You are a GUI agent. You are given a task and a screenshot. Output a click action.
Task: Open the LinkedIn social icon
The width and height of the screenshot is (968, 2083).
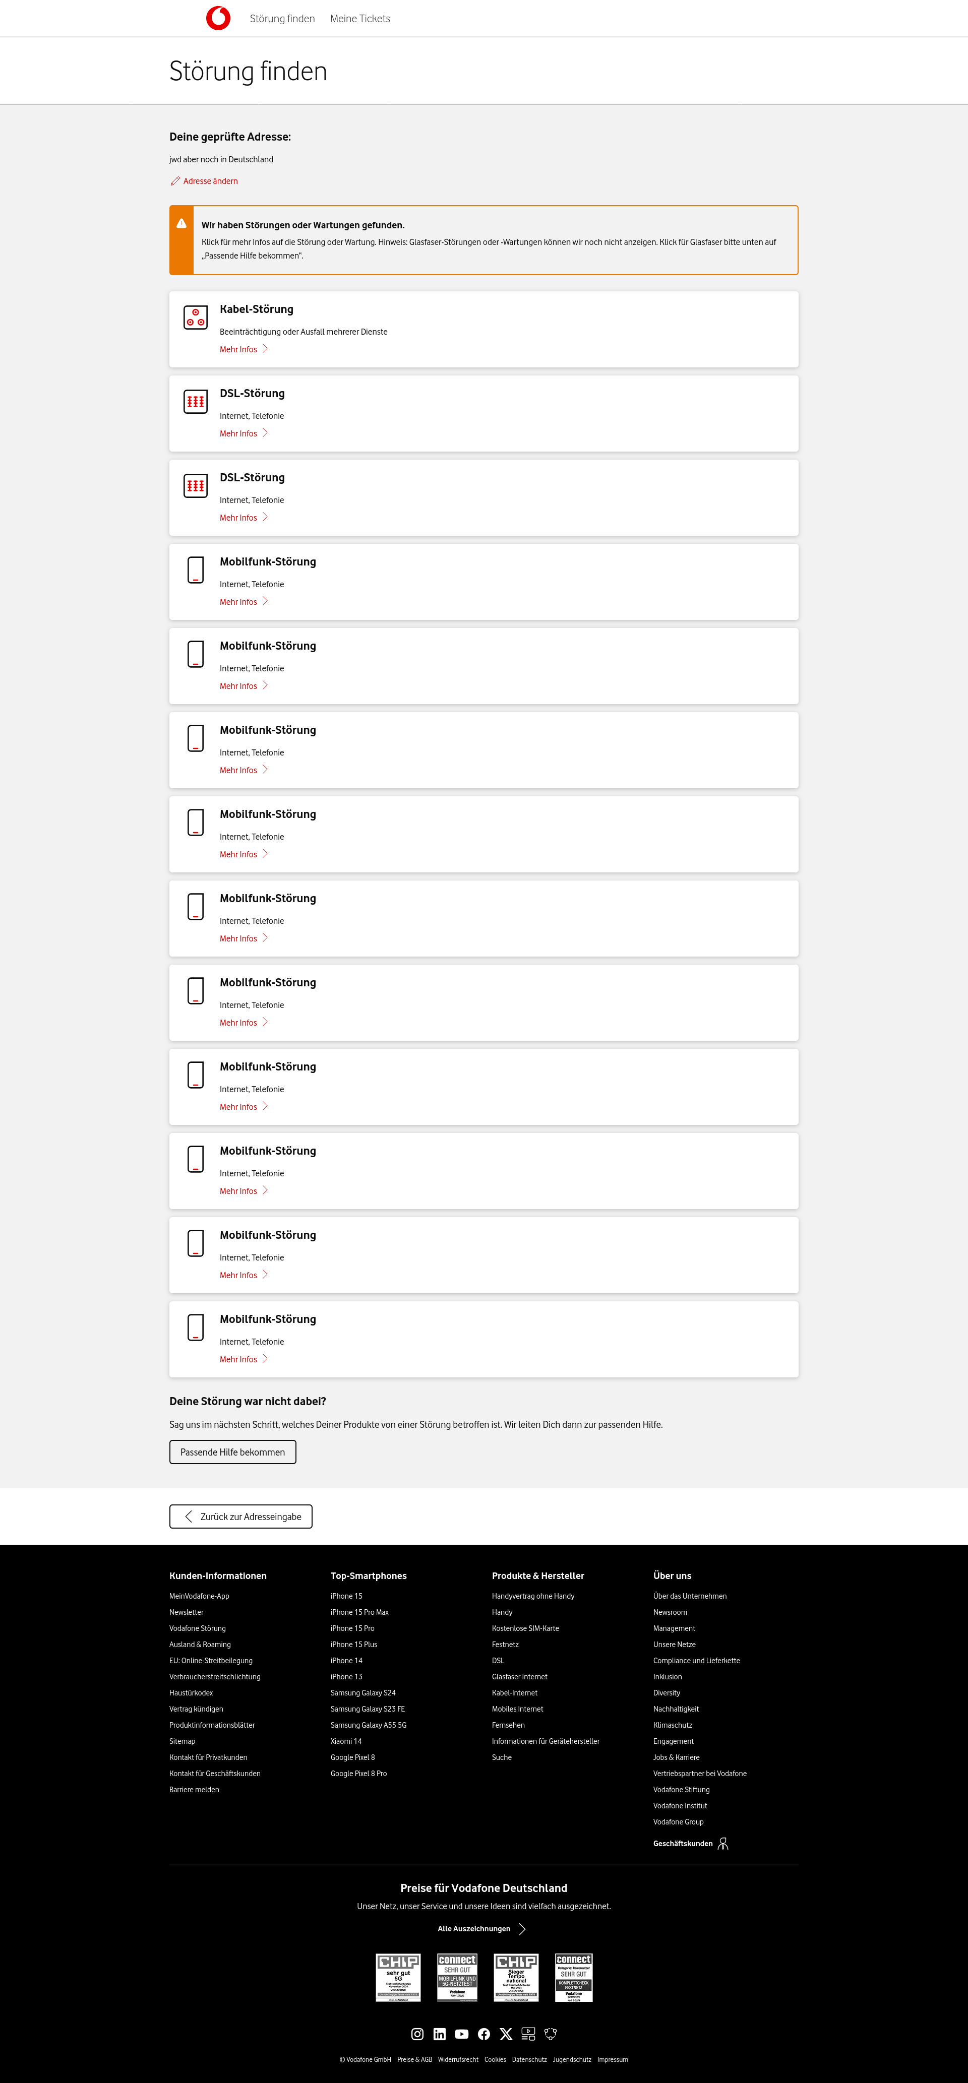(x=439, y=2034)
